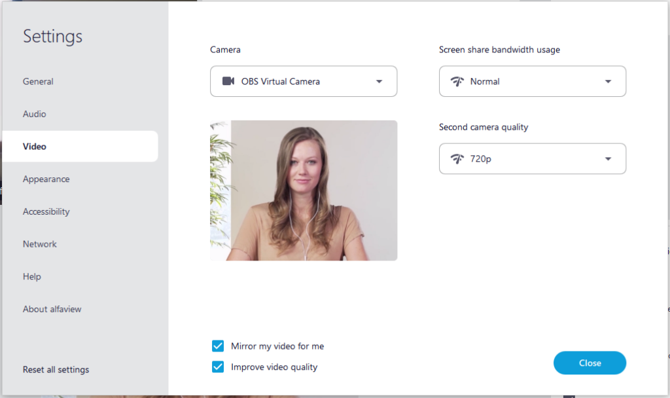The width and height of the screenshot is (670, 398).
Task: Open the Camera selection dropdown
Action: (x=304, y=81)
